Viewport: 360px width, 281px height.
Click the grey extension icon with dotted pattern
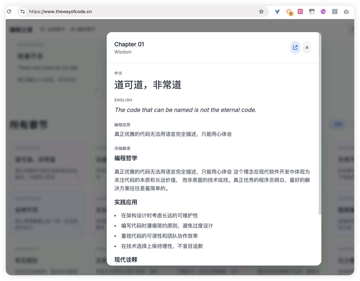[x=311, y=11]
